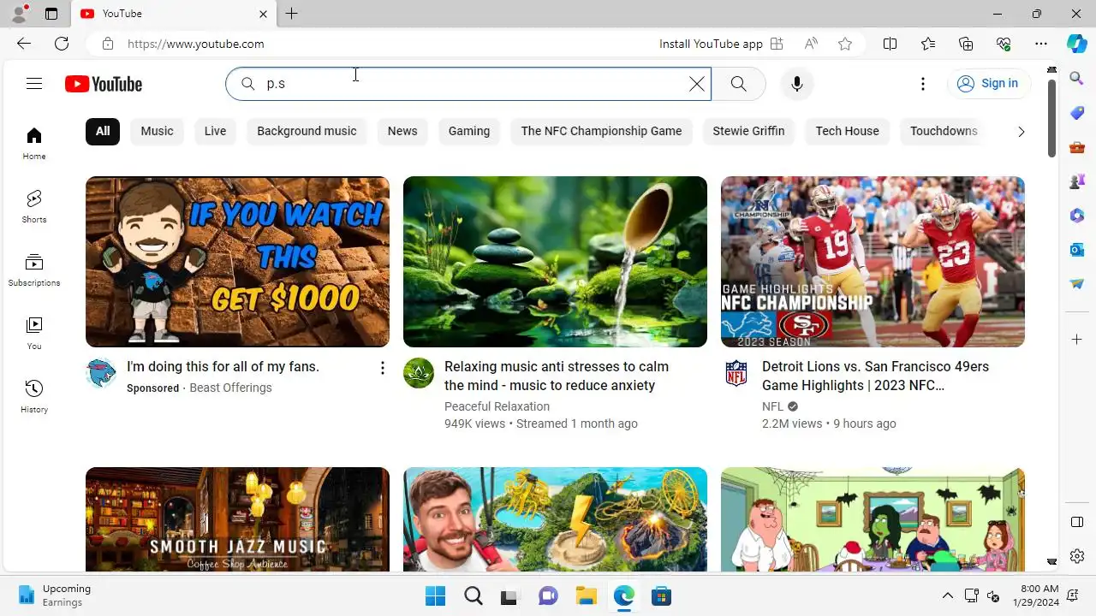The image size is (1096, 616).
Task: Open the tab actions menu icon
Action: pos(51,14)
